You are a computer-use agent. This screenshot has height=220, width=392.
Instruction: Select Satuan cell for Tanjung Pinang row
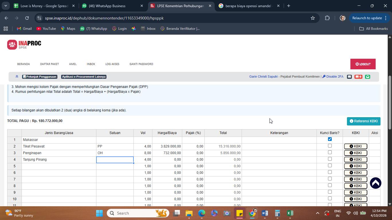(115, 160)
